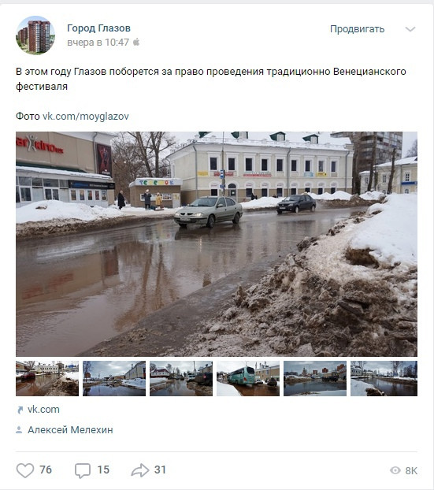Screen dimensions: 434x490
Task: Click the Продвигать promote button
Action: 357,29
